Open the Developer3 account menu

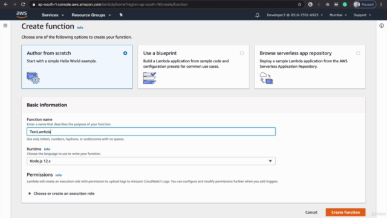click(294, 15)
